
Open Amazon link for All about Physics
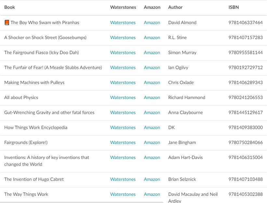tap(152, 97)
